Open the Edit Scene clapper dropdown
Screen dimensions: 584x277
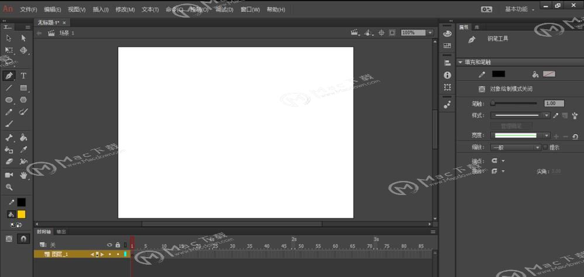click(355, 33)
